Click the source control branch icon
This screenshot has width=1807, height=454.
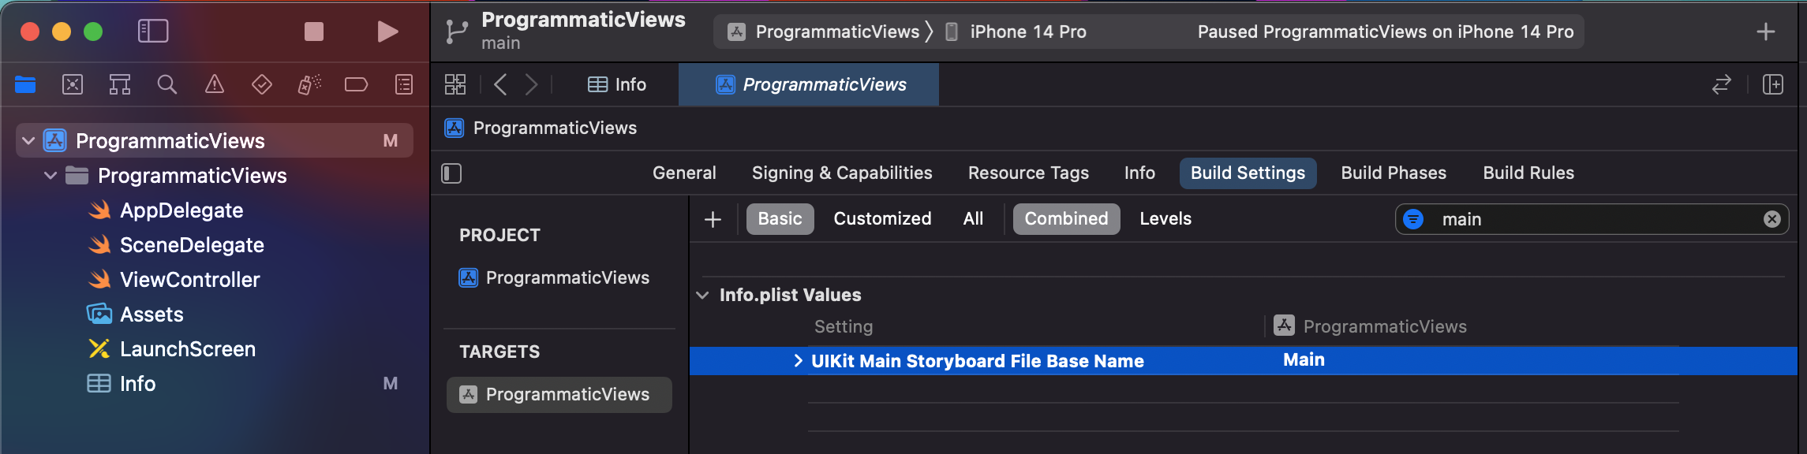(x=457, y=32)
